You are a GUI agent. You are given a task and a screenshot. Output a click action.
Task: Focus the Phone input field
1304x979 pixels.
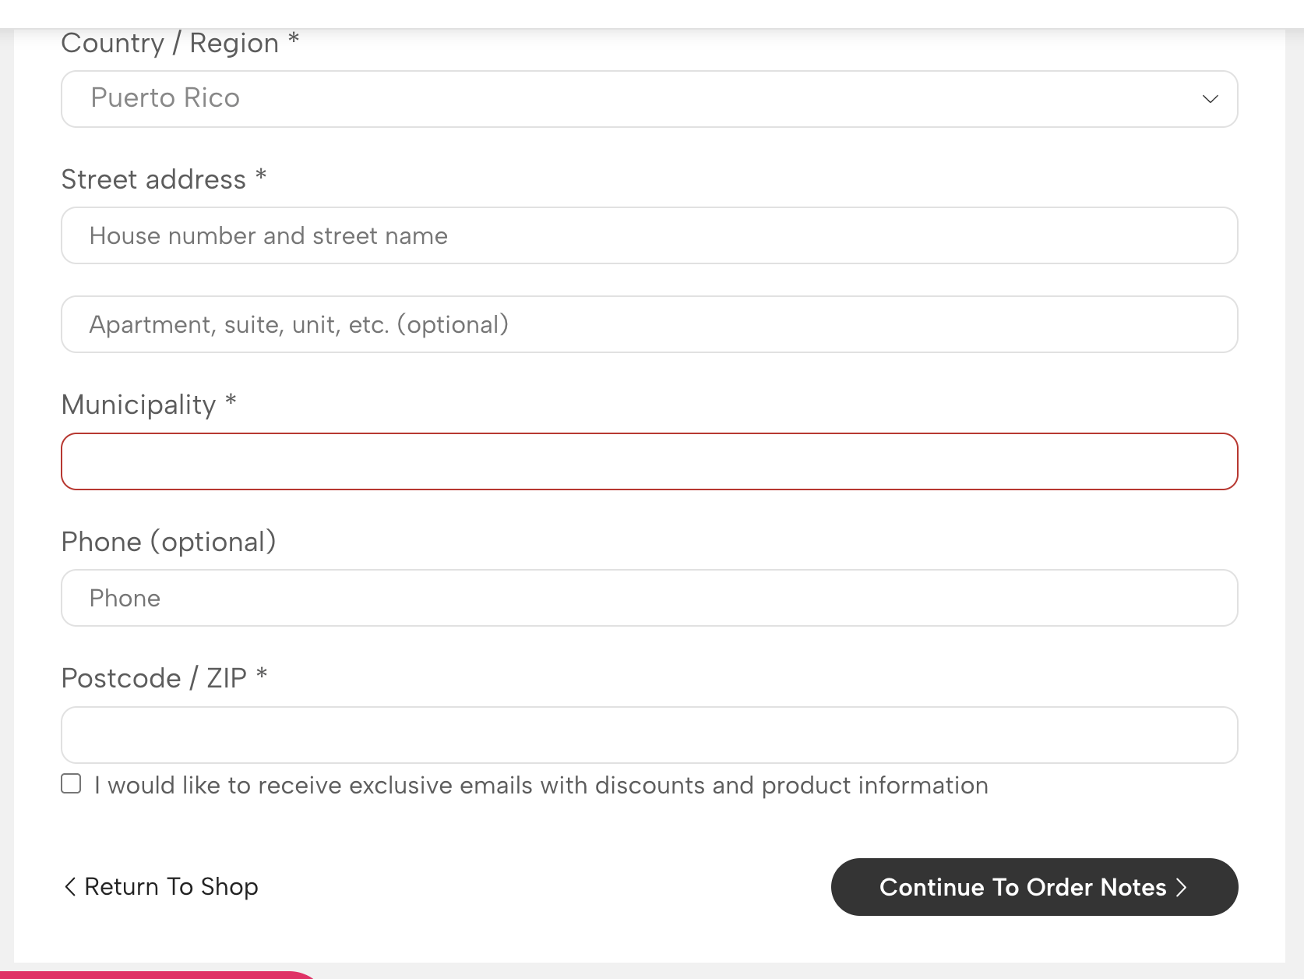pos(649,598)
